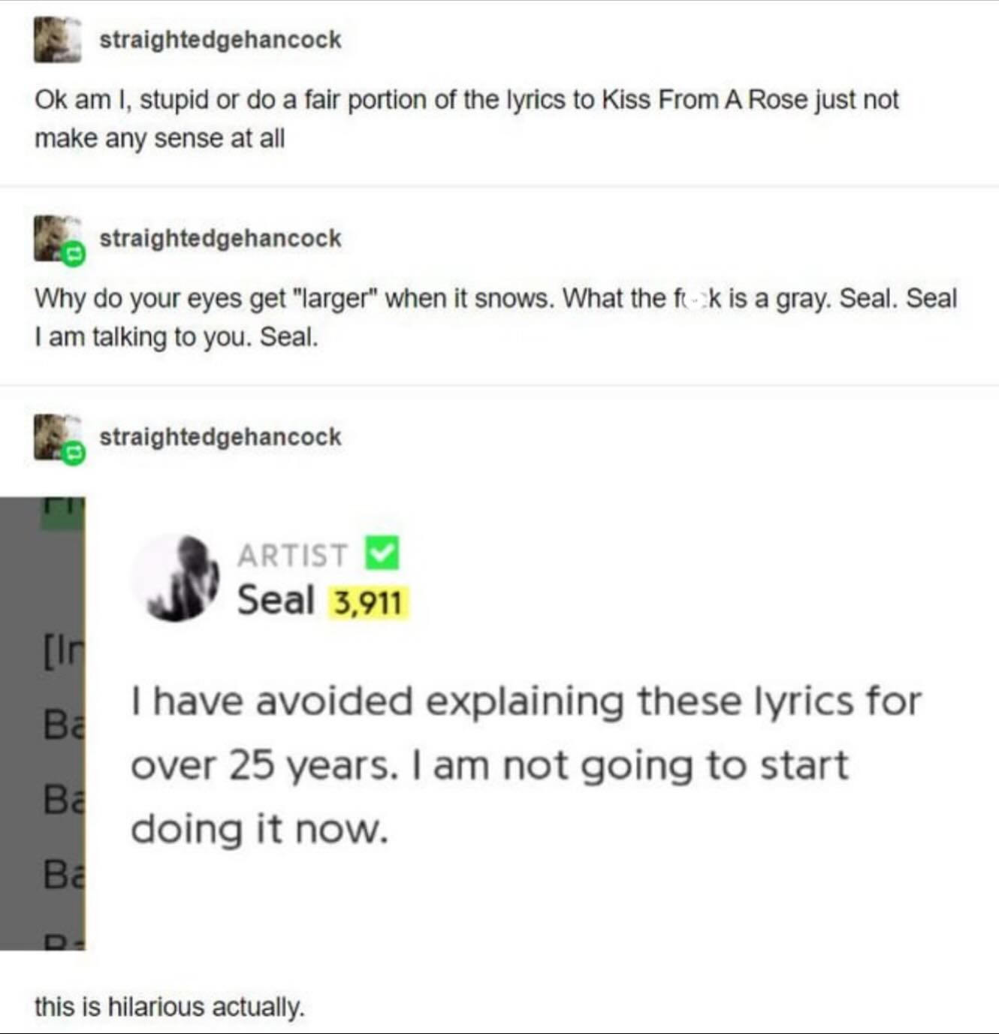
Task: Click Seal's '25 years' reply text
Action: click(x=526, y=765)
